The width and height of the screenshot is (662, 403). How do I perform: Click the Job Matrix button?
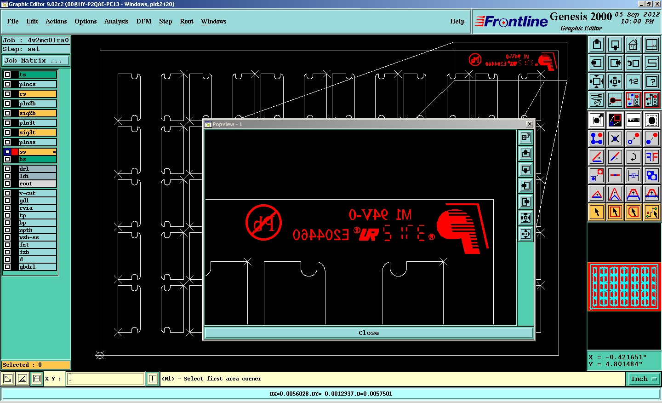tap(36, 61)
